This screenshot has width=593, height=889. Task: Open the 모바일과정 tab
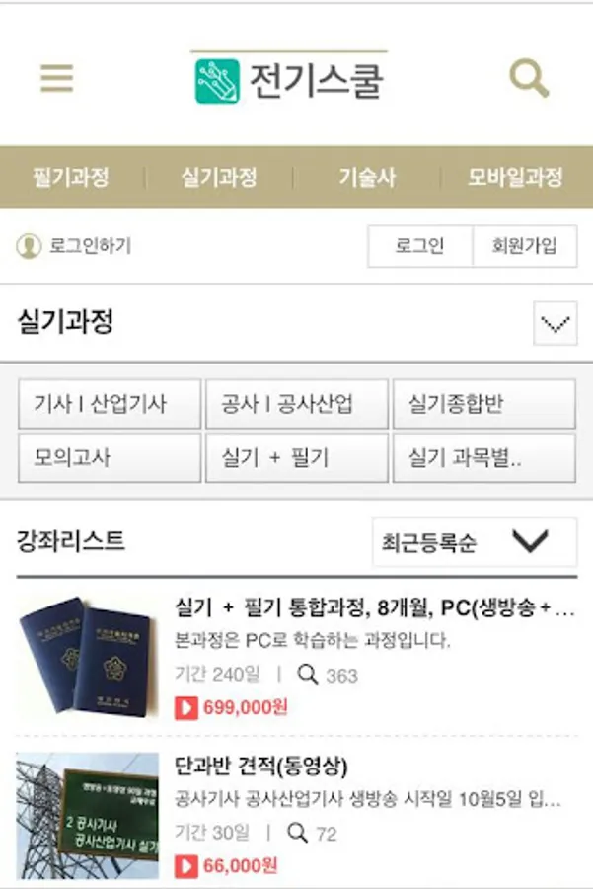[515, 178]
